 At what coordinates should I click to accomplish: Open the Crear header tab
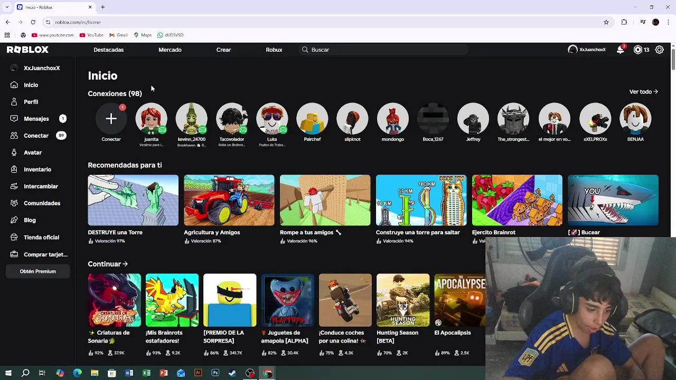[223, 50]
